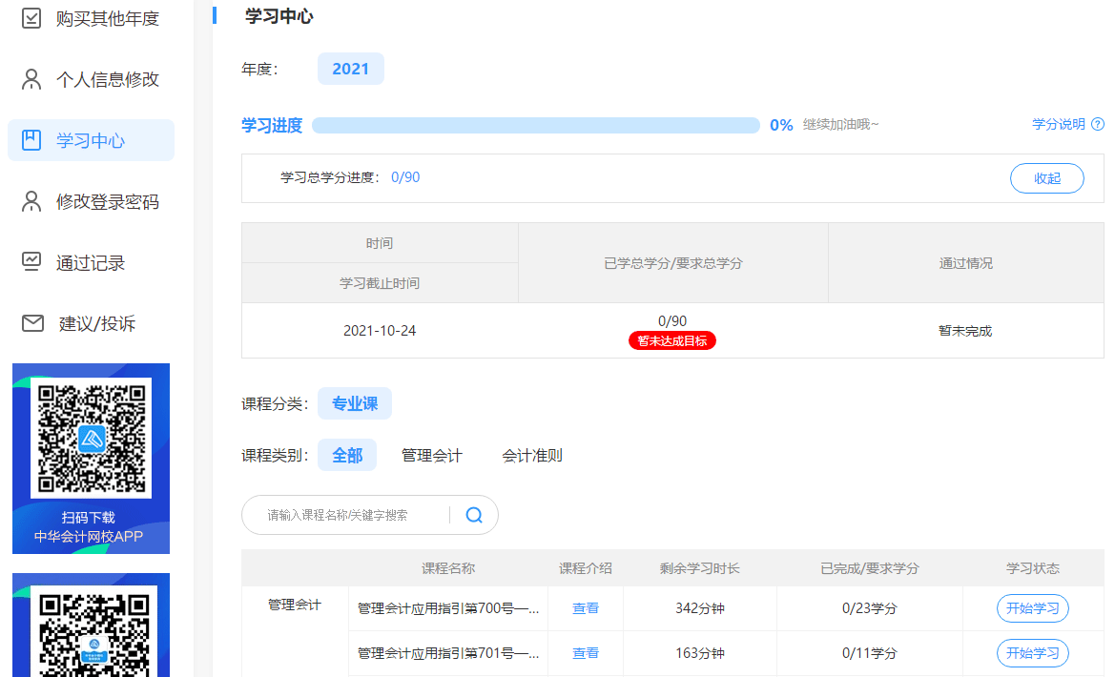Click the 学分说明 question mark icon
1115x677 pixels.
[x=1098, y=124]
